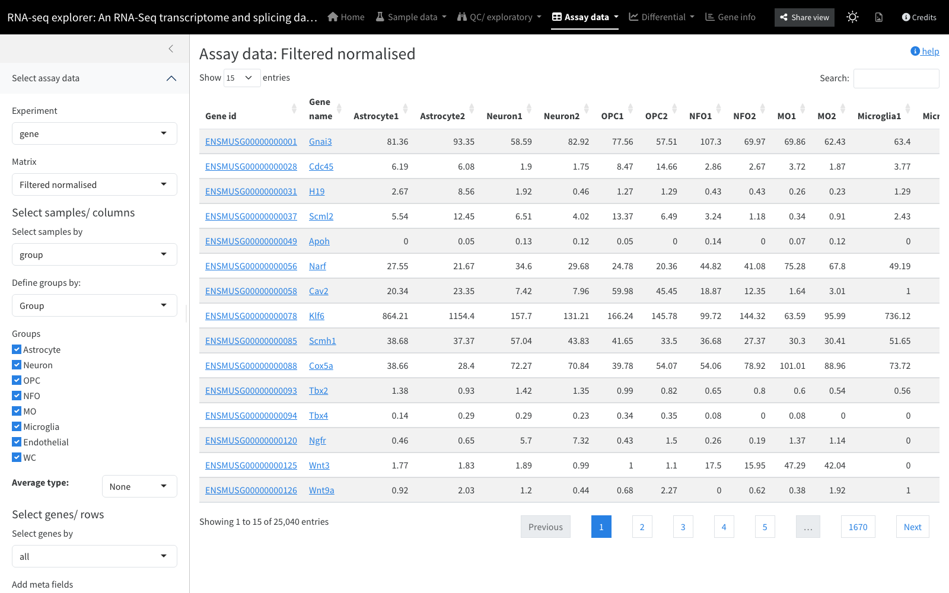The width and height of the screenshot is (949, 593).
Task: Sort by OPC2 column arrows
Action: [674, 109]
